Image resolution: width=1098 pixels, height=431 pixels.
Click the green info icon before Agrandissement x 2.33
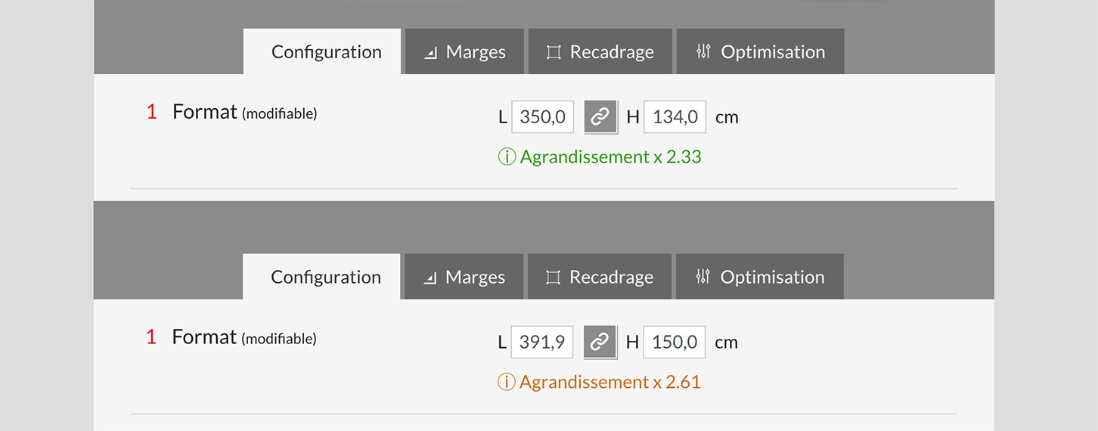coord(506,157)
